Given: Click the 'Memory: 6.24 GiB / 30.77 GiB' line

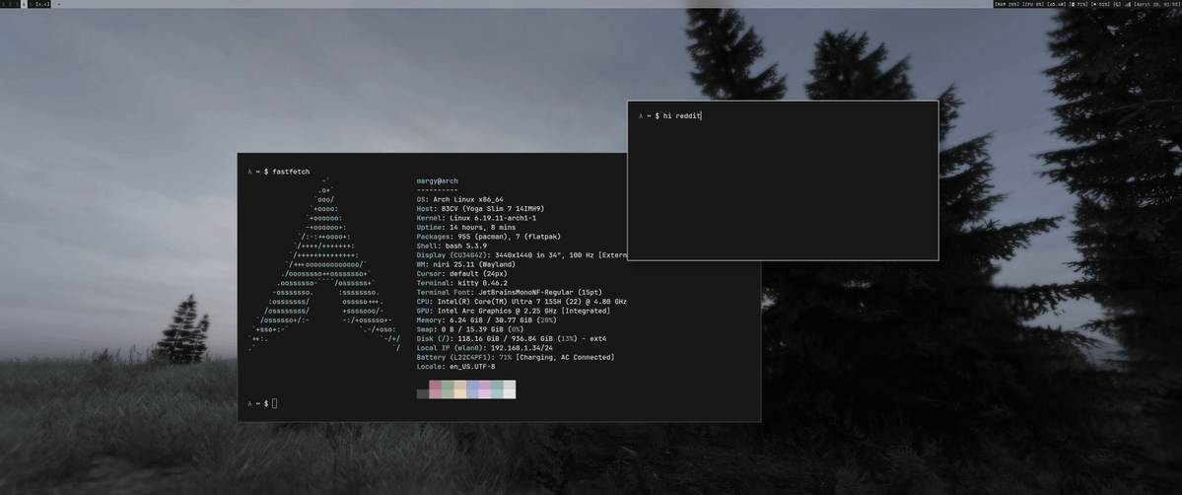Looking at the screenshot, I should click(487, 319).
